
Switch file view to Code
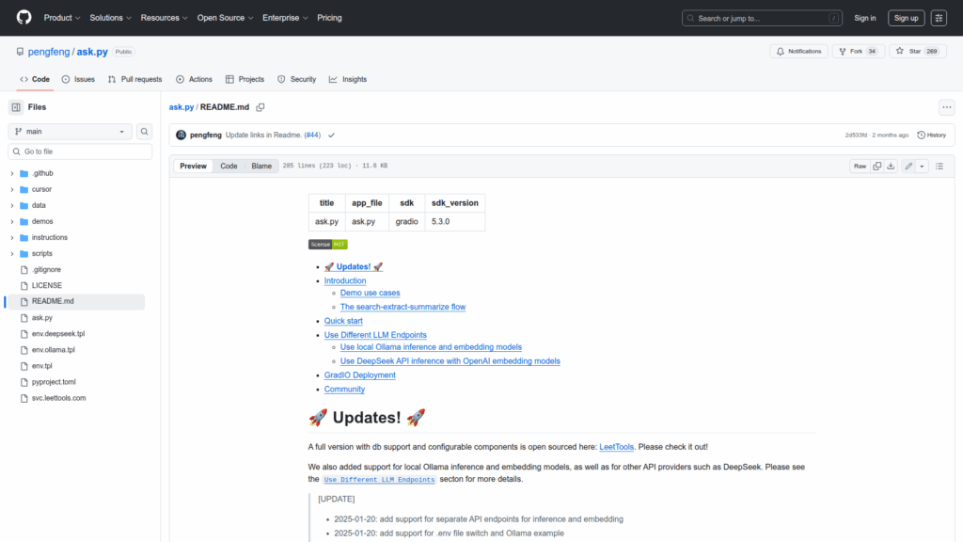click(x=229, y=166)
